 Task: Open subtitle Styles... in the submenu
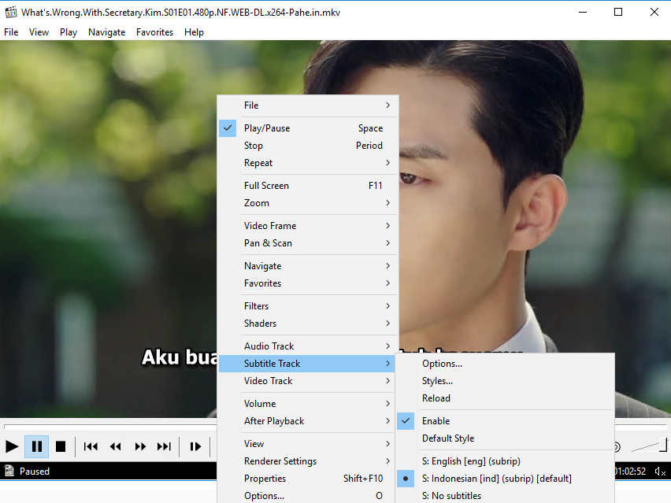click(x=505, y=381)
